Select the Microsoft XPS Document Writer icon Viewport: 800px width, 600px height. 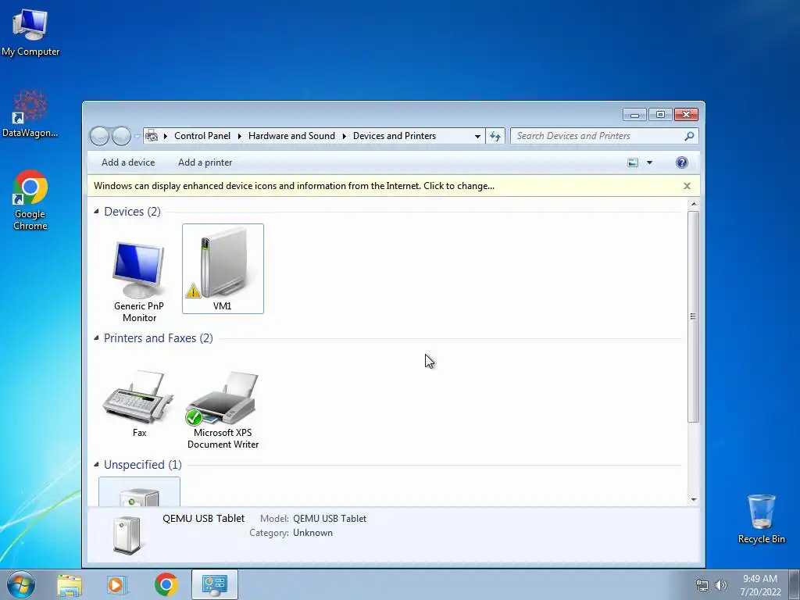[x=223, y=398]
